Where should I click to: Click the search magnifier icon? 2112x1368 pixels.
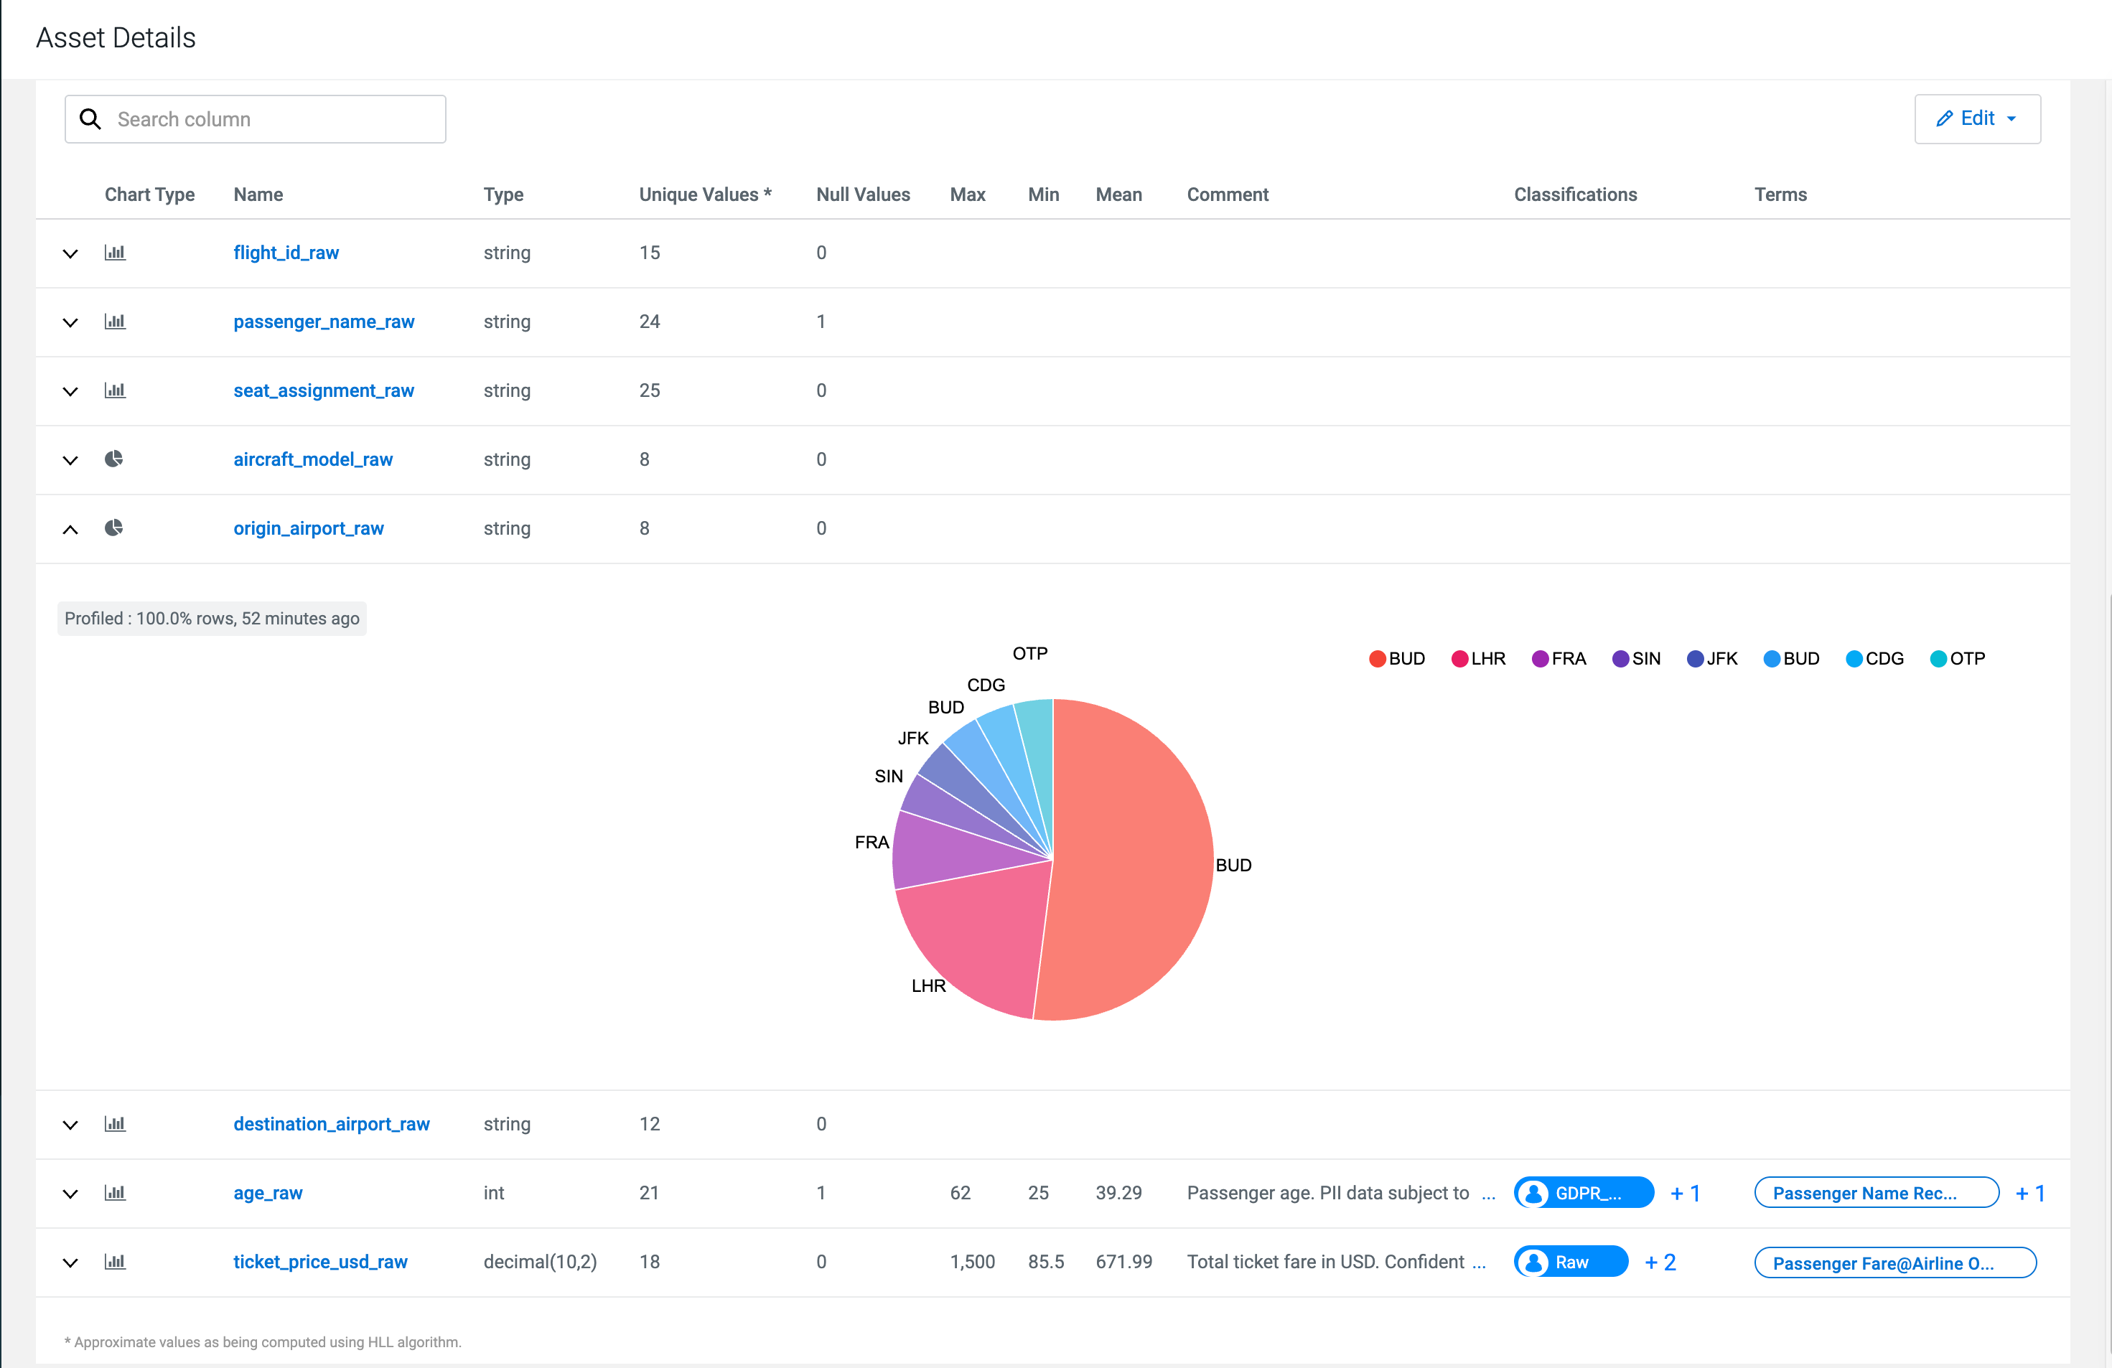[90, 119]
